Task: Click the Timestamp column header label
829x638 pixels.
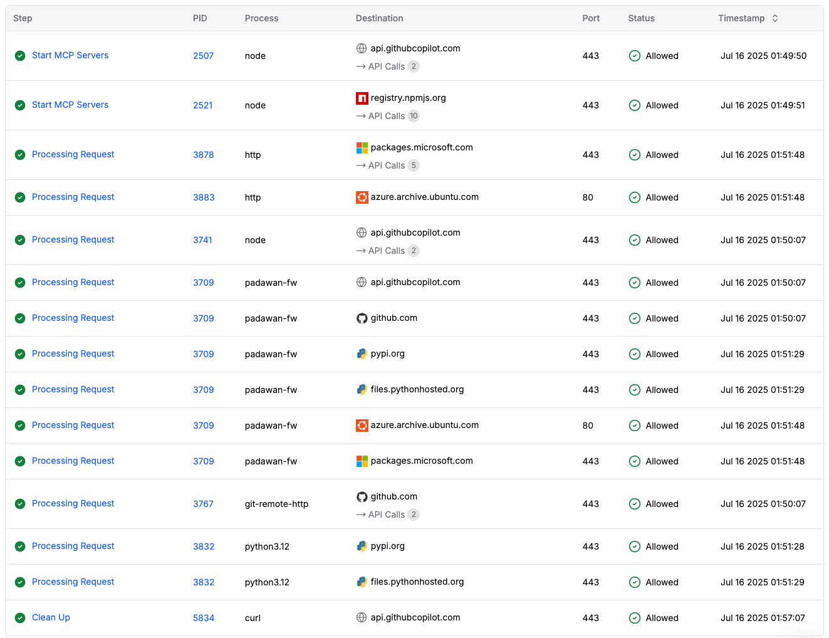Action: coord(741,18)
